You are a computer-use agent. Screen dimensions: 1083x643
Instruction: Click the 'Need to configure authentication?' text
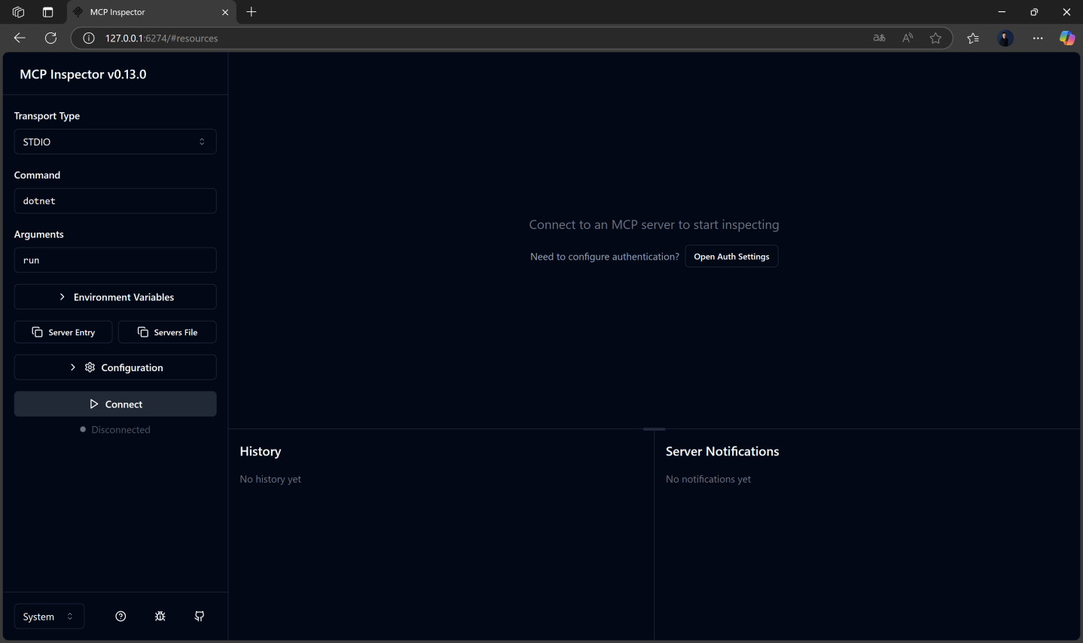coord(605,257)
